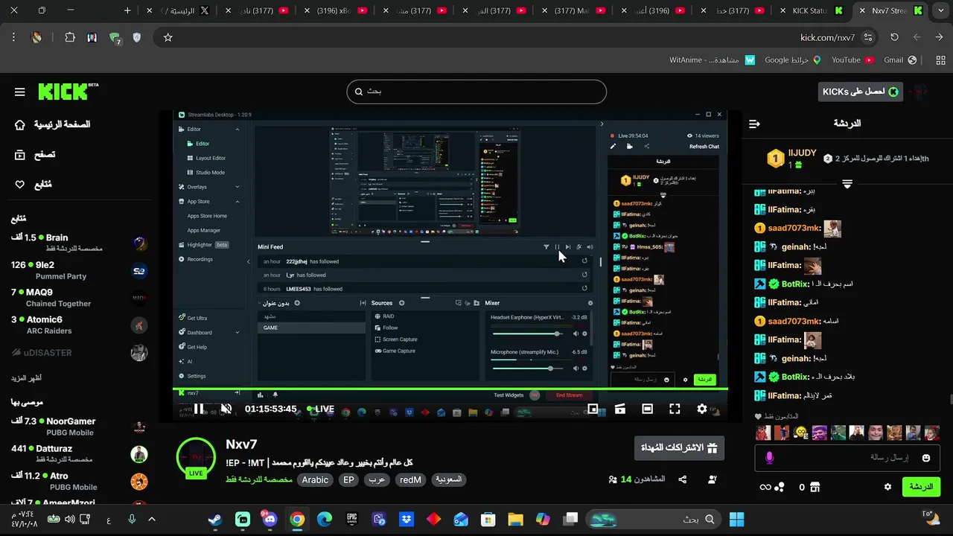This screenshot has height=536, width=953.
Task: Click the purple microphone chat icon
Action: click(769, 458)
